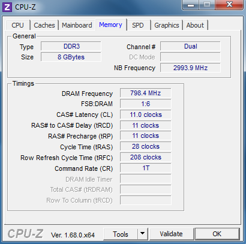
Task: Click the NB Frequency label
Action: click(x=134, y=68)
